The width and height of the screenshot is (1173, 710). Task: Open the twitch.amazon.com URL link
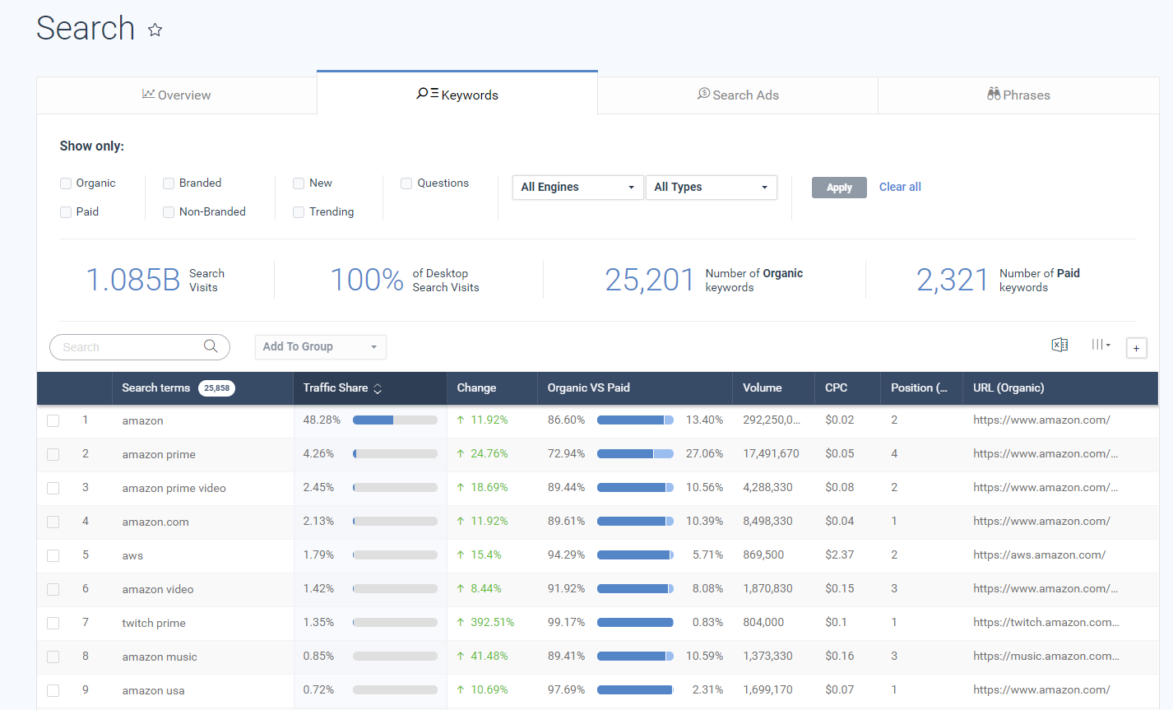[1045, 623]
